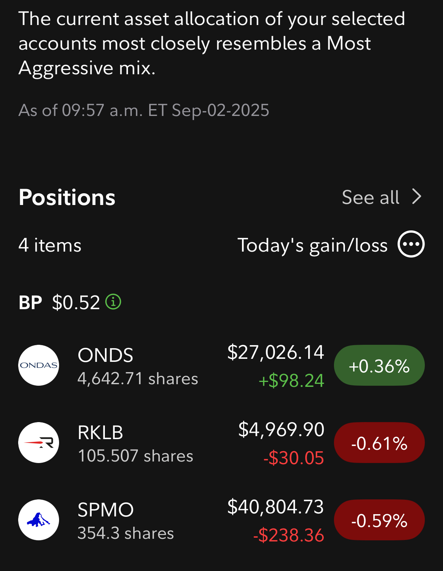Tap the Most Aggressive mix allocation text
This screenshot has width=443, height=571.
coord(195,55)
